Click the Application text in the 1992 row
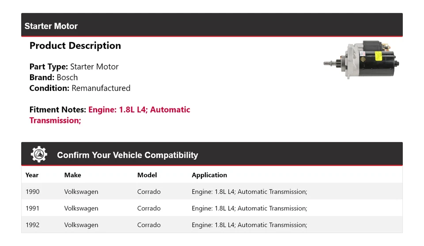This screenshot has height=246, width=424. click(x=249, y=225)
